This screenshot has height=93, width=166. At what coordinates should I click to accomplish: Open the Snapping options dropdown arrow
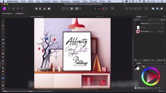tap(107, 9)
